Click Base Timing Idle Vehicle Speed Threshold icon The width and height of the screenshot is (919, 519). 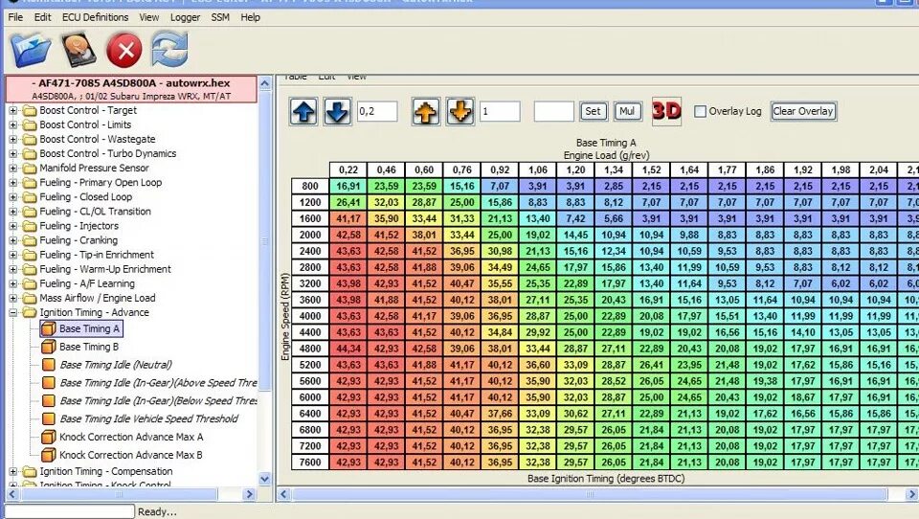(49, 418)
